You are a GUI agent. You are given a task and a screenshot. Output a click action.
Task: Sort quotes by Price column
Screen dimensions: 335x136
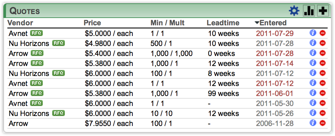(92, 23)
